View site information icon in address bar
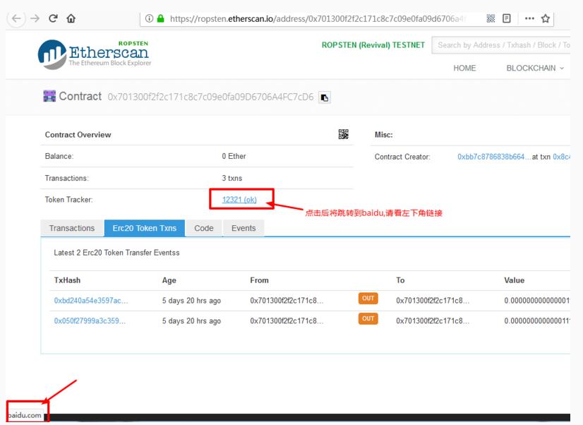Screen dimensions: 583x425 tap(149, 18)
